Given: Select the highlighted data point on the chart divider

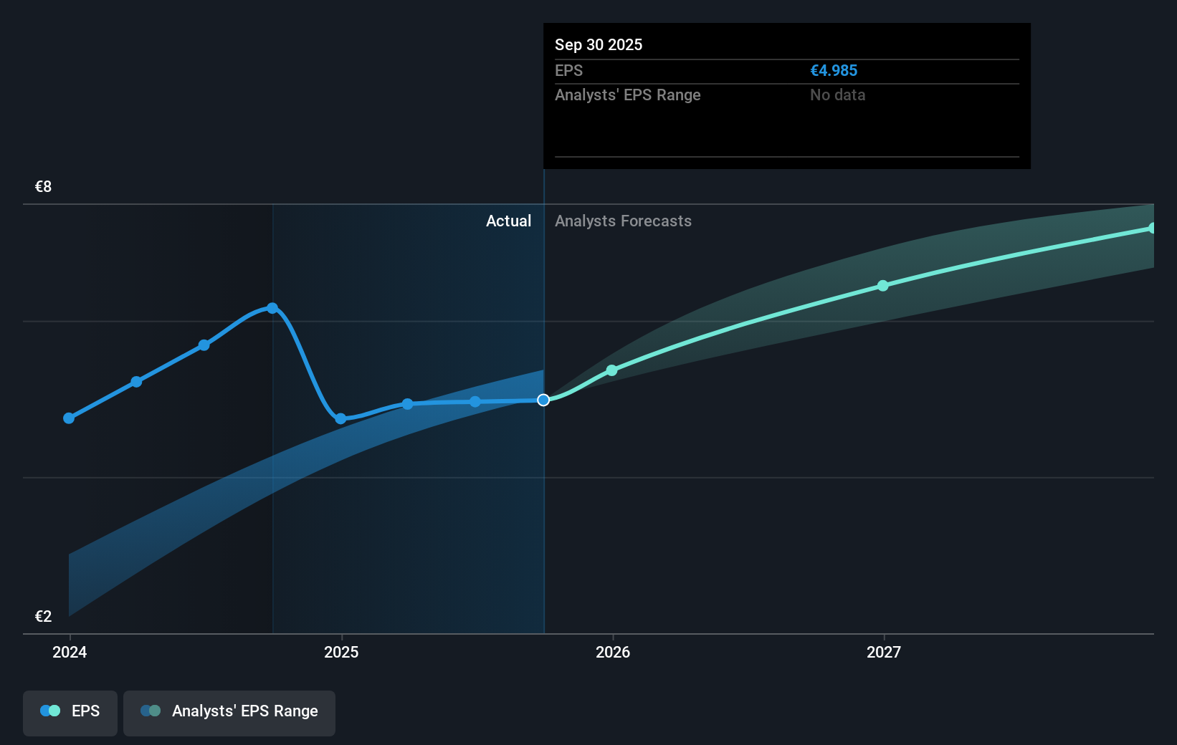Looking at the screenshot, I should pos(543,400).
